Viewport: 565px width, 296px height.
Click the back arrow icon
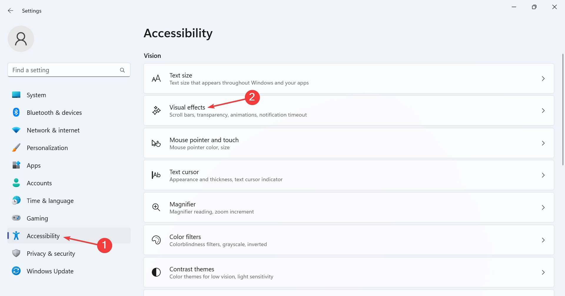pyautogui.click(x=11, y=11)
